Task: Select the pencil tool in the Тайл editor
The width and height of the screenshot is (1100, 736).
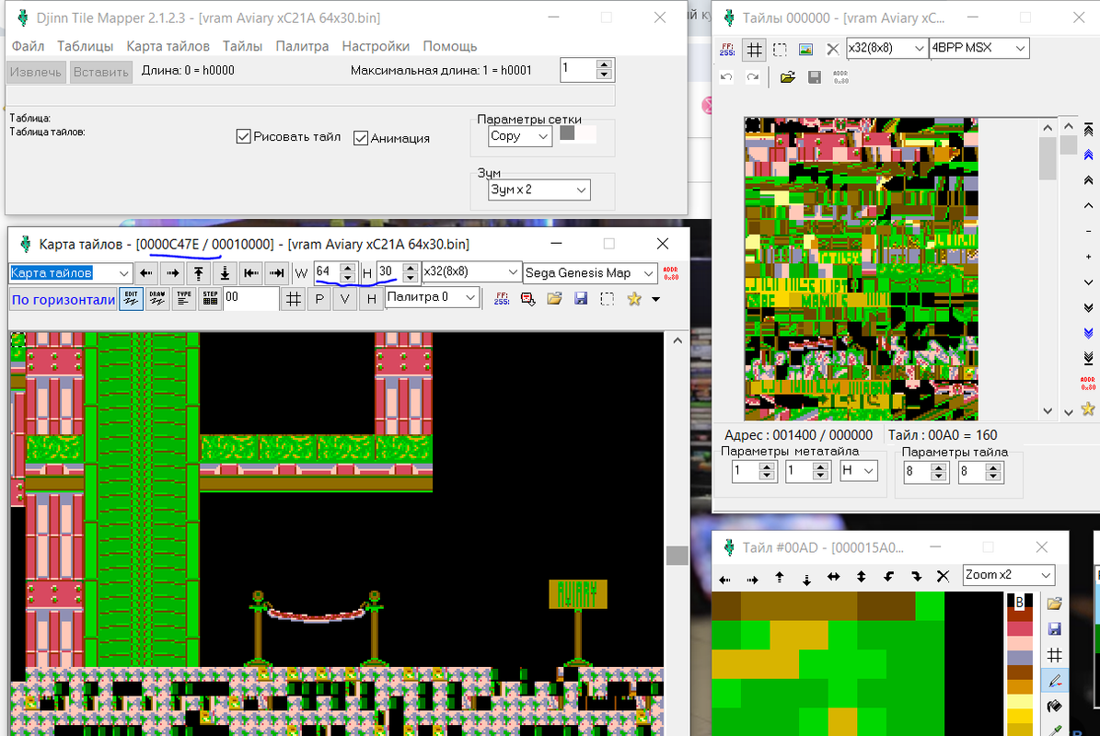Action: tap(1054, 681)
